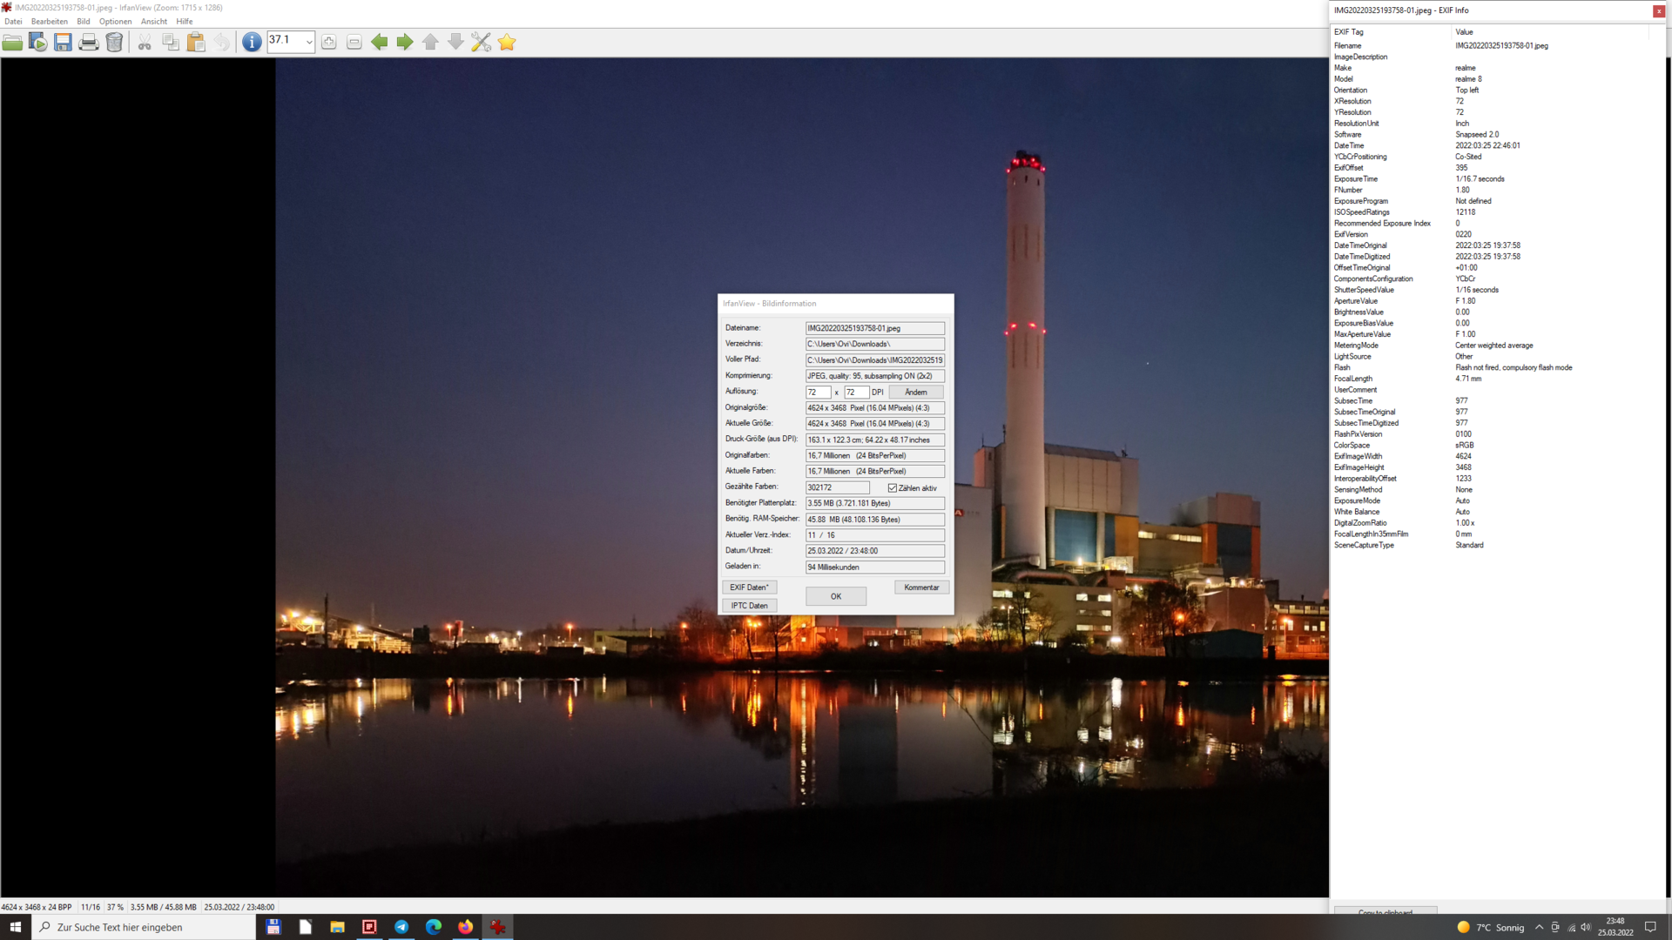Open the notification center icon
This screenshot has width=1672, height=940.
(1650, 927)
